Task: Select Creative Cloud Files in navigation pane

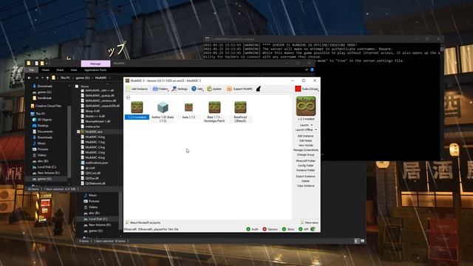Action: [x=46, y=106]
